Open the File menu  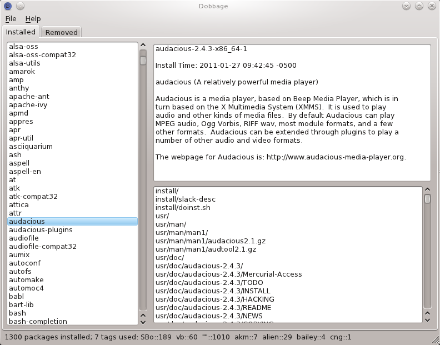(11, 19)
